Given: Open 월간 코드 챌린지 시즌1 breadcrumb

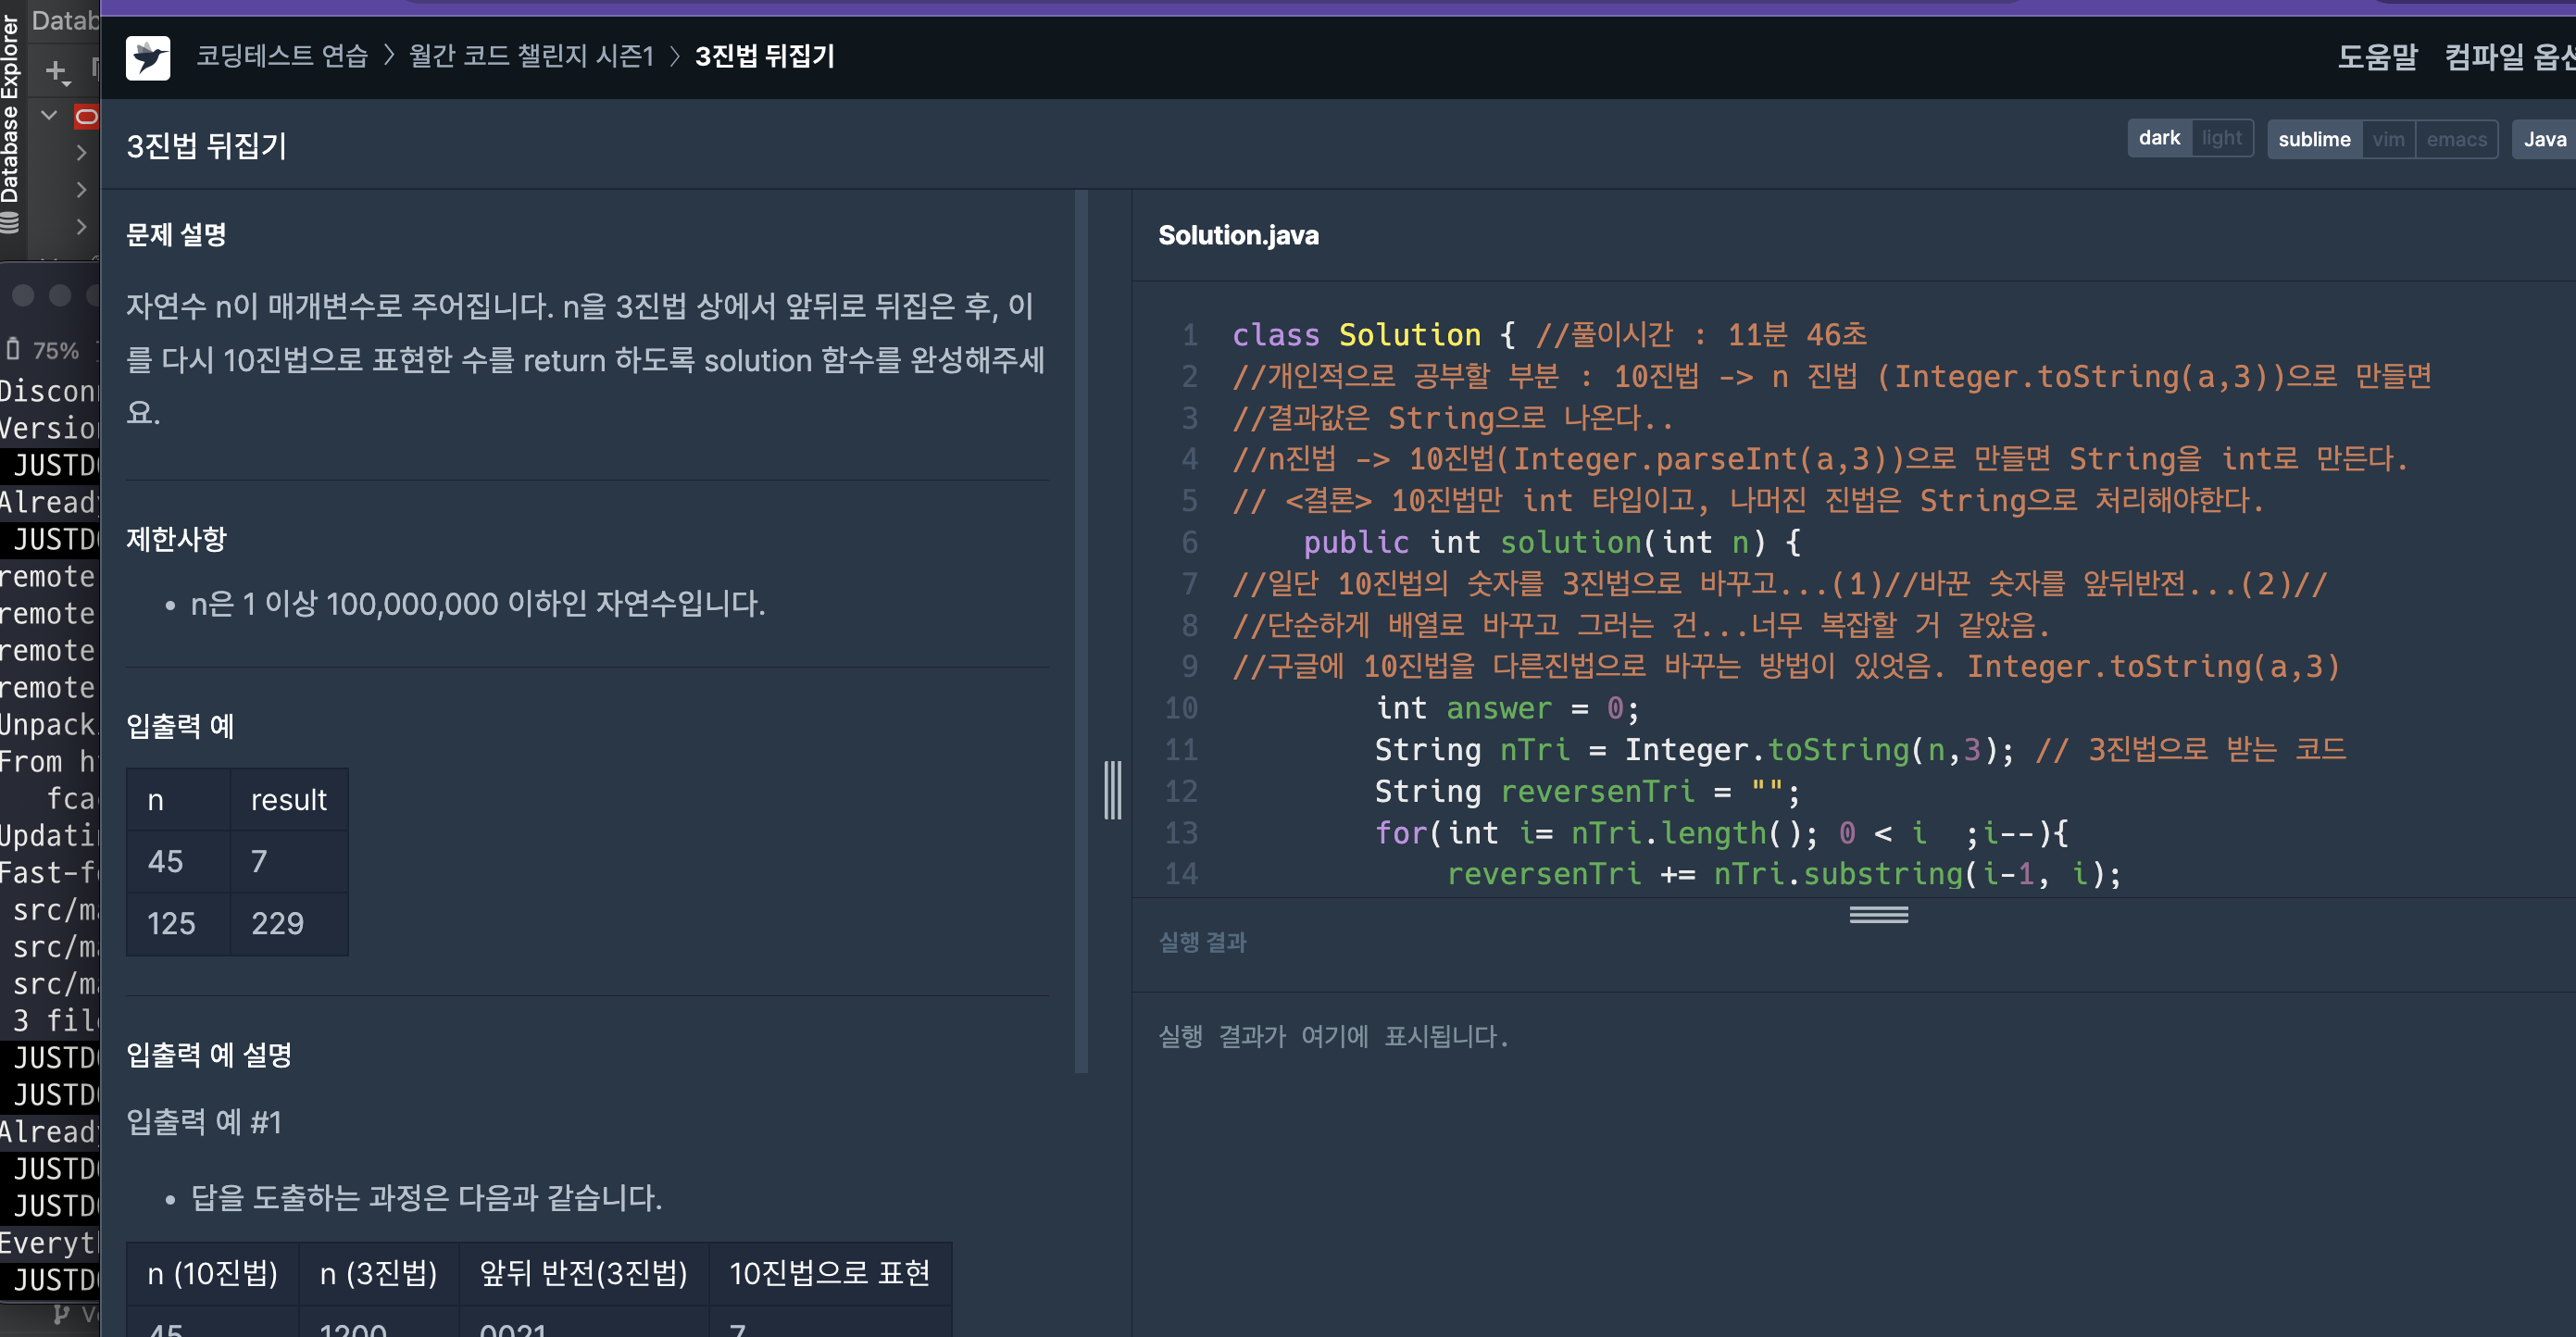Looking at the screenshot, I should click(531, 57).
